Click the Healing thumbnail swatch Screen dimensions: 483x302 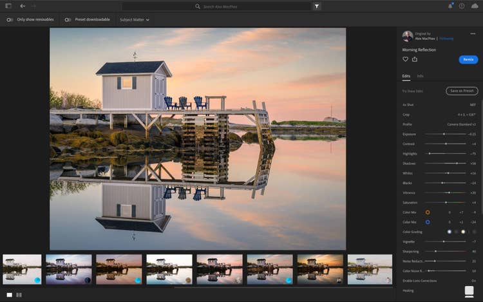click(x=469, y=290)
